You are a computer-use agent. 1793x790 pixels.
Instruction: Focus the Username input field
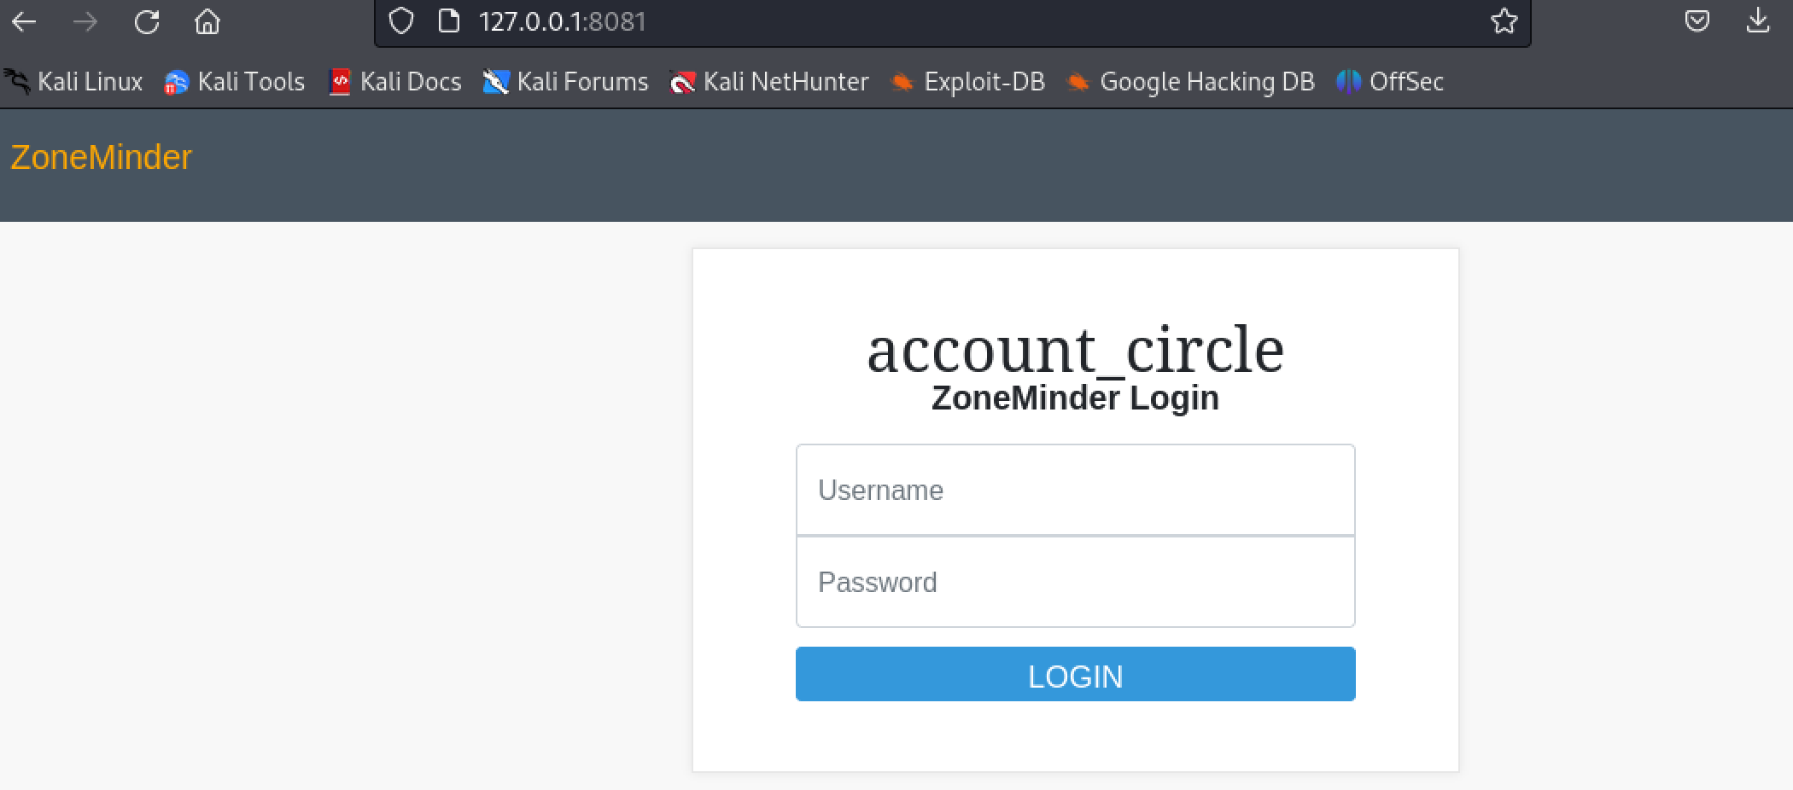coord(1075,491)
